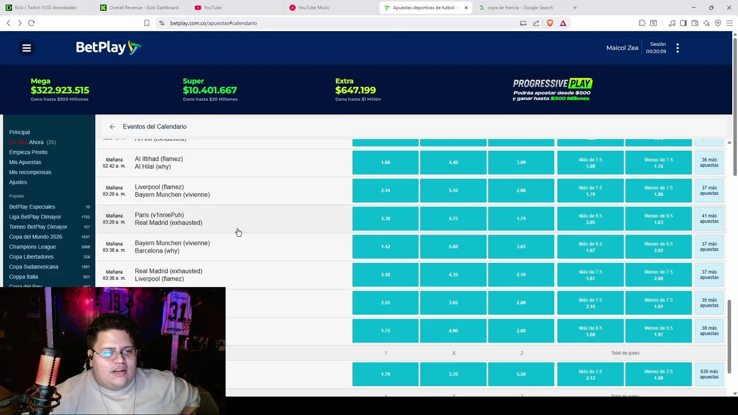
Task: Pick Más de 6.5 at 1.67 Bayern-Barcelona
Action: pyautogui.click(x=590, y=247)
